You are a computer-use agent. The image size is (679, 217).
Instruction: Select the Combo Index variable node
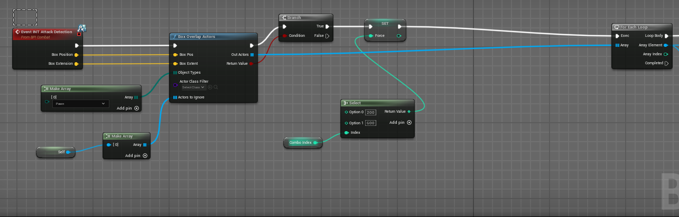coord(303,143)
